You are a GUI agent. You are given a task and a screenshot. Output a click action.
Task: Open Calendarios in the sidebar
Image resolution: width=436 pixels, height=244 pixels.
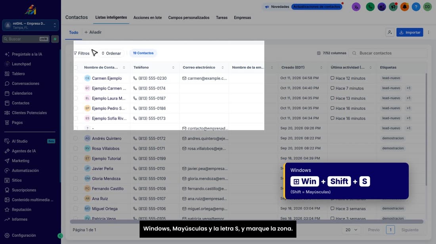pos(22,93)
